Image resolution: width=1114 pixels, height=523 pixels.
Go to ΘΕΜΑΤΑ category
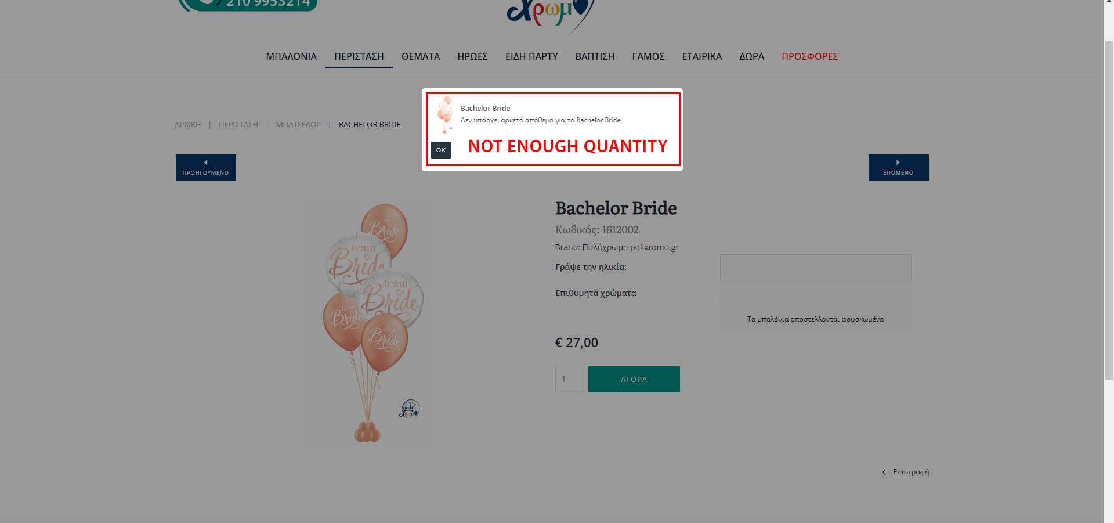point(421,56)
